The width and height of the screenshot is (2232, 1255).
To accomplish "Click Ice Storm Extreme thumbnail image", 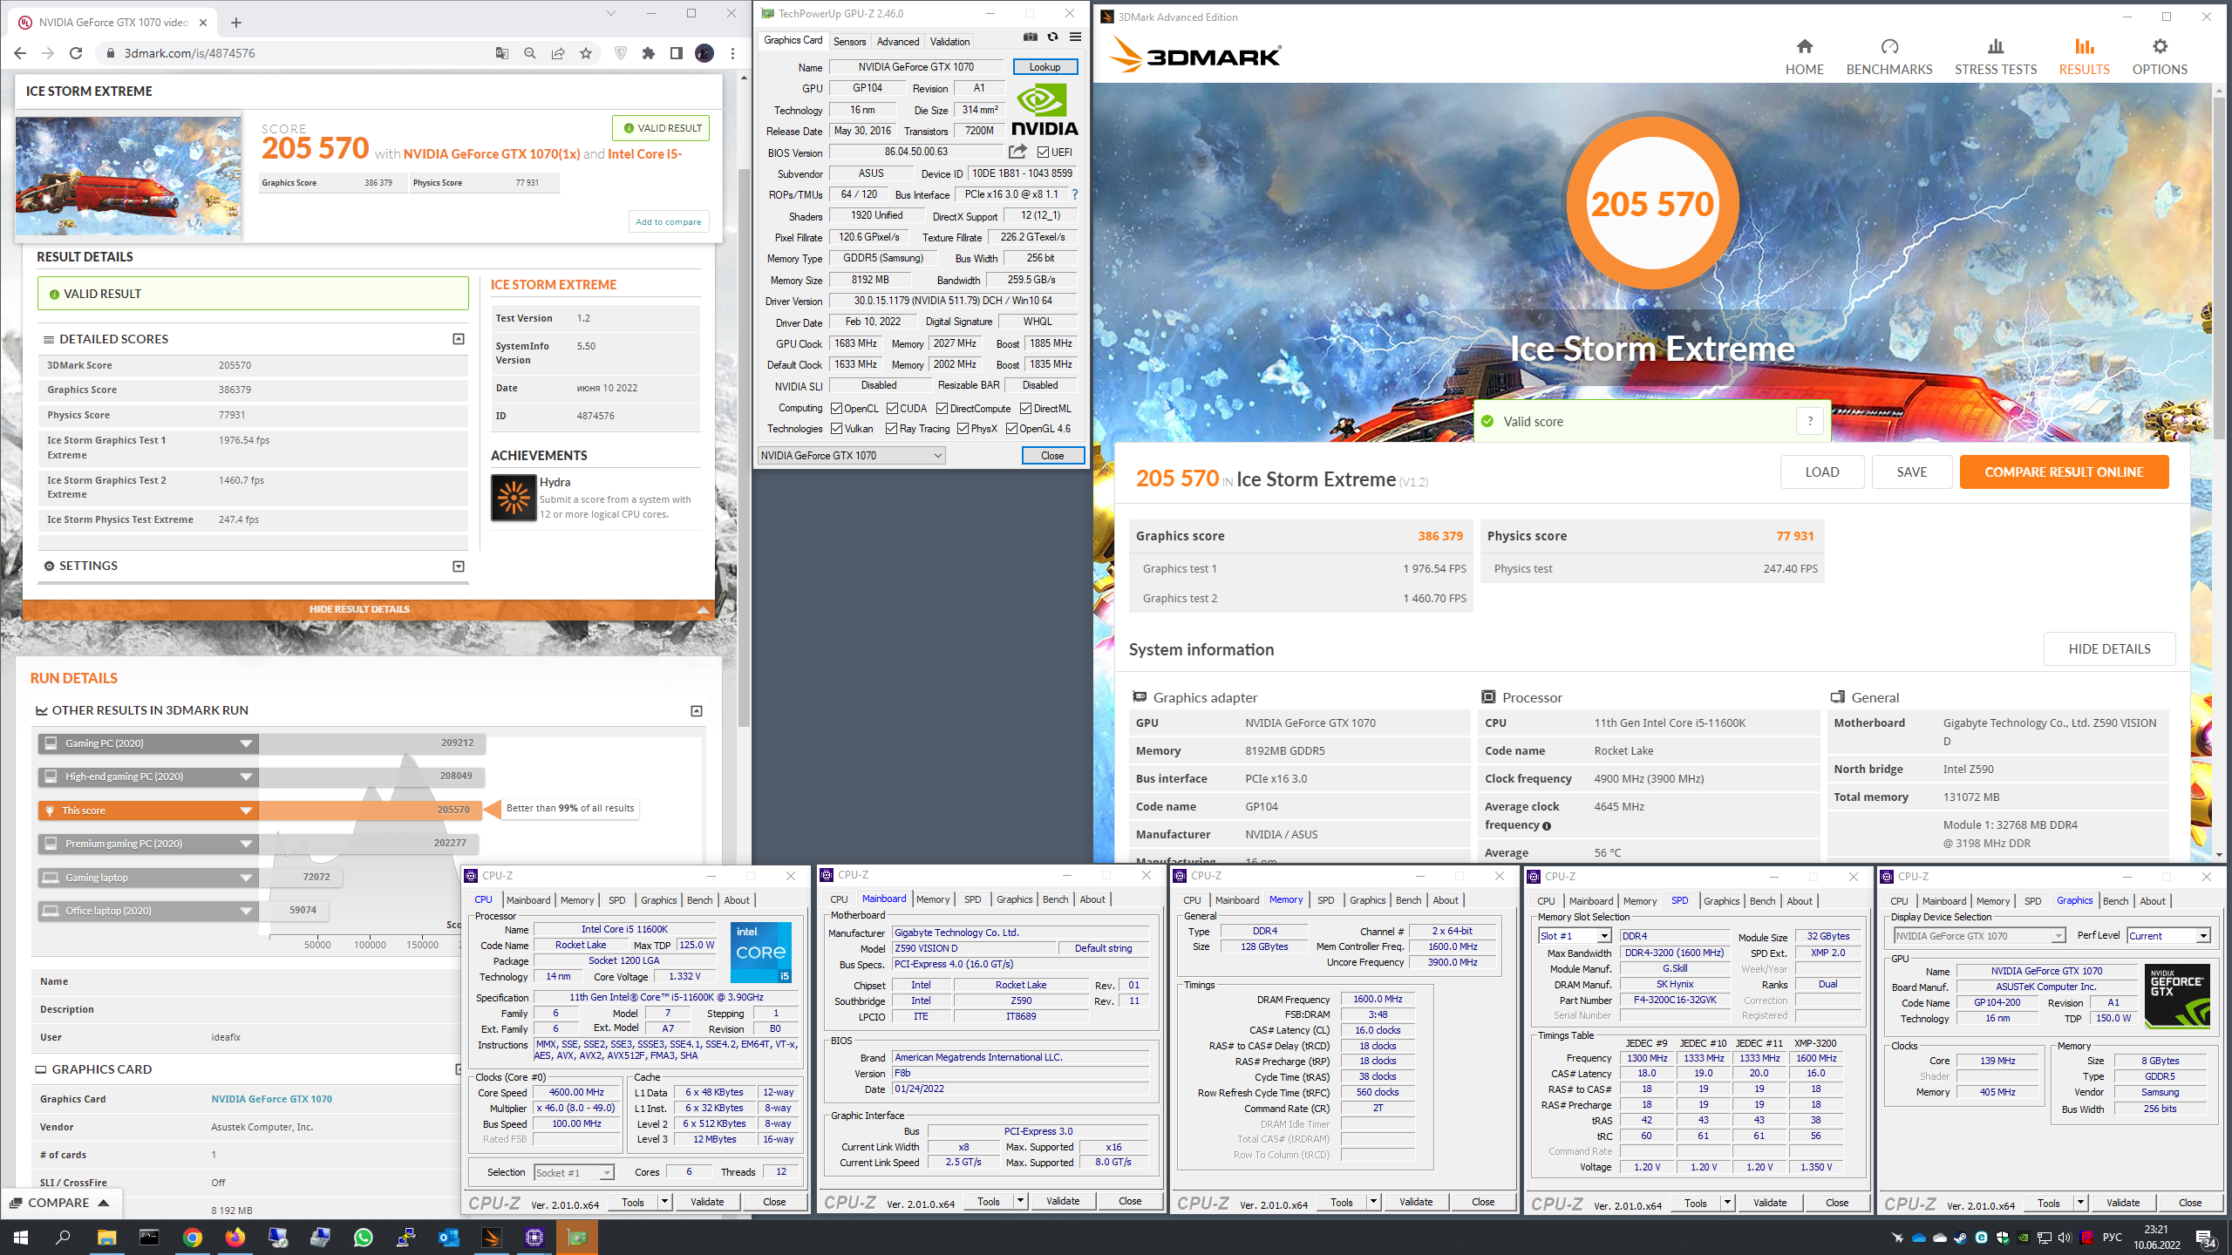I will [x=128, y=175].
